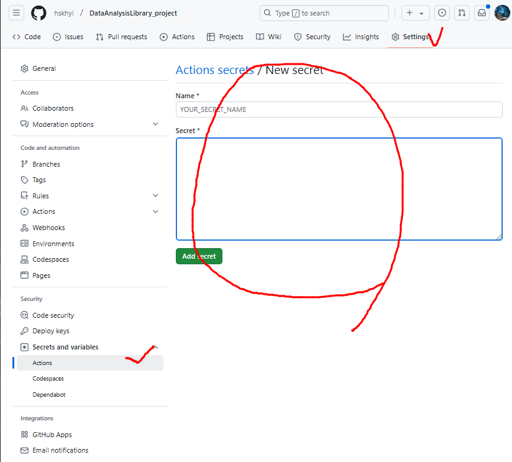Collapse the Secrets and variables chevron

(156, 347)
